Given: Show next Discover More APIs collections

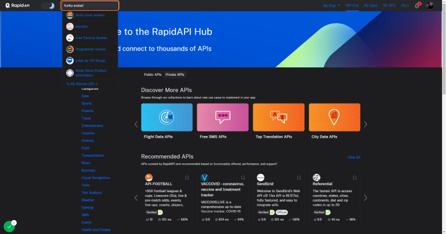Looking at the screenshot, I should tap(366, 124).
